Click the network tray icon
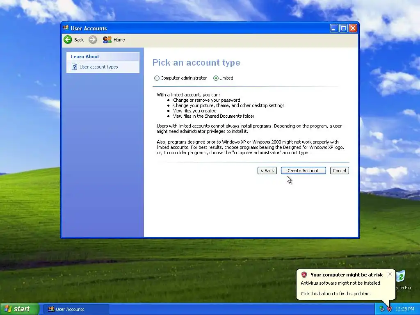 382,309
